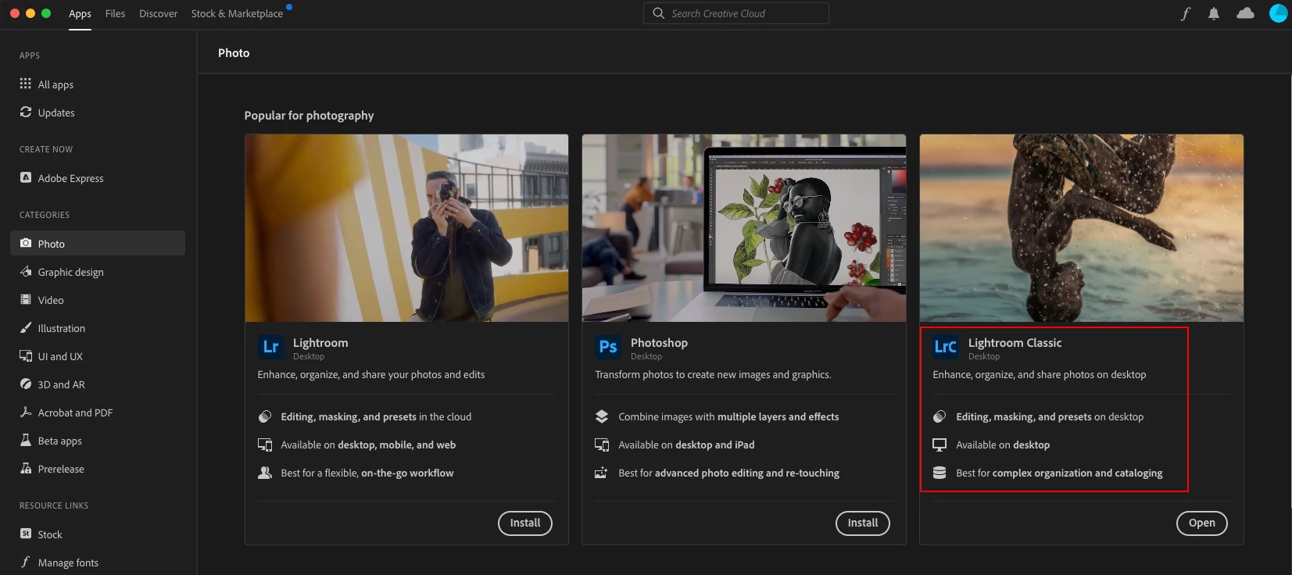Click the Beta apps flask icon
Screen dimensions: 1292x575
(26, 440)
